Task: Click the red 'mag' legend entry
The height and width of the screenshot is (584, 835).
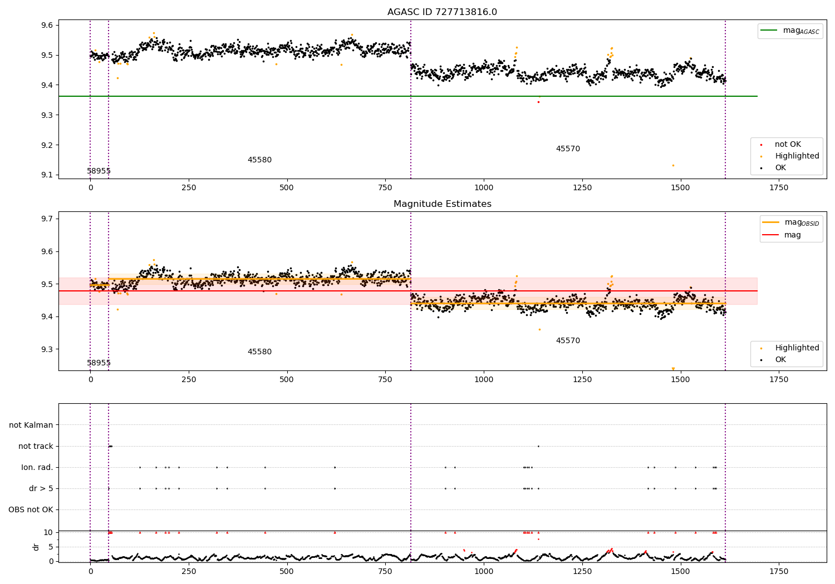Action: tap(782, 235)
